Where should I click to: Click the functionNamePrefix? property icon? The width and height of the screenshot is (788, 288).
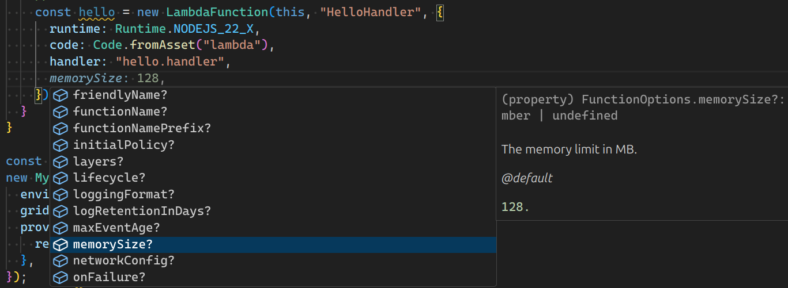tap(61, 128)
